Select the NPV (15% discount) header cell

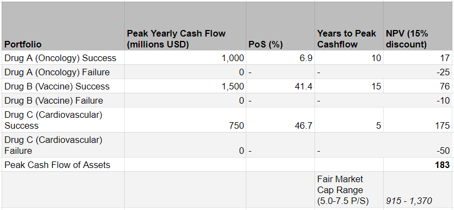(x=419, y=26)
